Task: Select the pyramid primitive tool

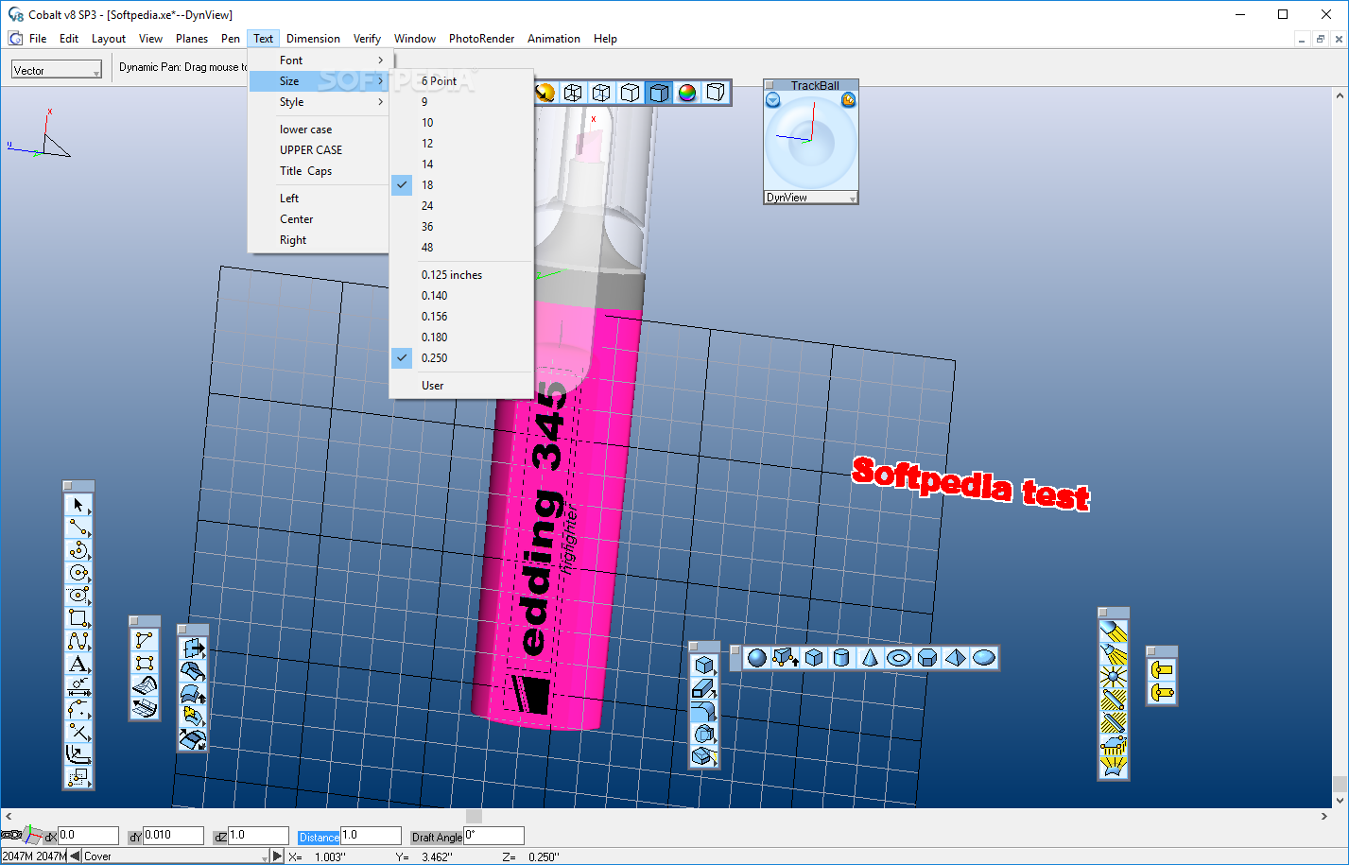Action: coord(955,658)
